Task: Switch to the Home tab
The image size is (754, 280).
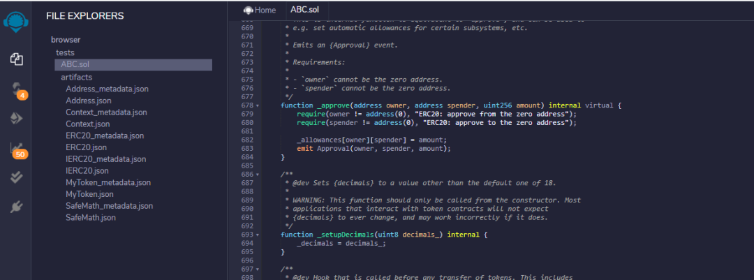Action: point(260,10)
